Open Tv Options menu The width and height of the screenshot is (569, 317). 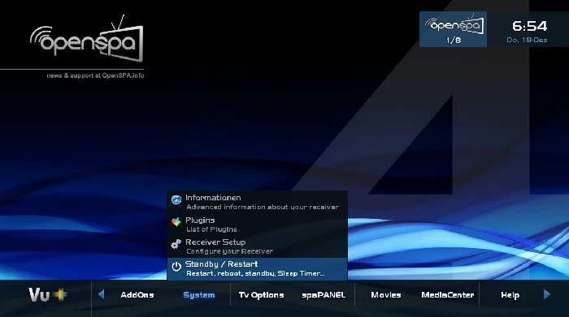[261, 295]
